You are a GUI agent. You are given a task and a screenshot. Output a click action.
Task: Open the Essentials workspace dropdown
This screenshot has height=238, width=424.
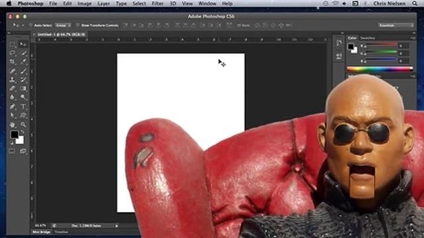tap(396, 25)
